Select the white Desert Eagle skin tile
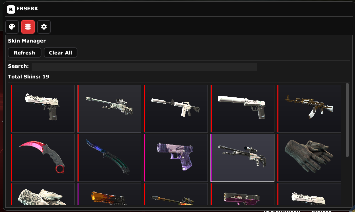The width and height of the screenshot is (355, 212). coord(43,109)
